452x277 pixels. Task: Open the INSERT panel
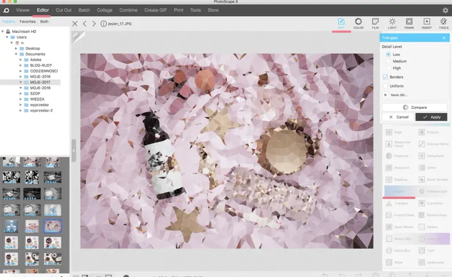[x=427, y=23]
